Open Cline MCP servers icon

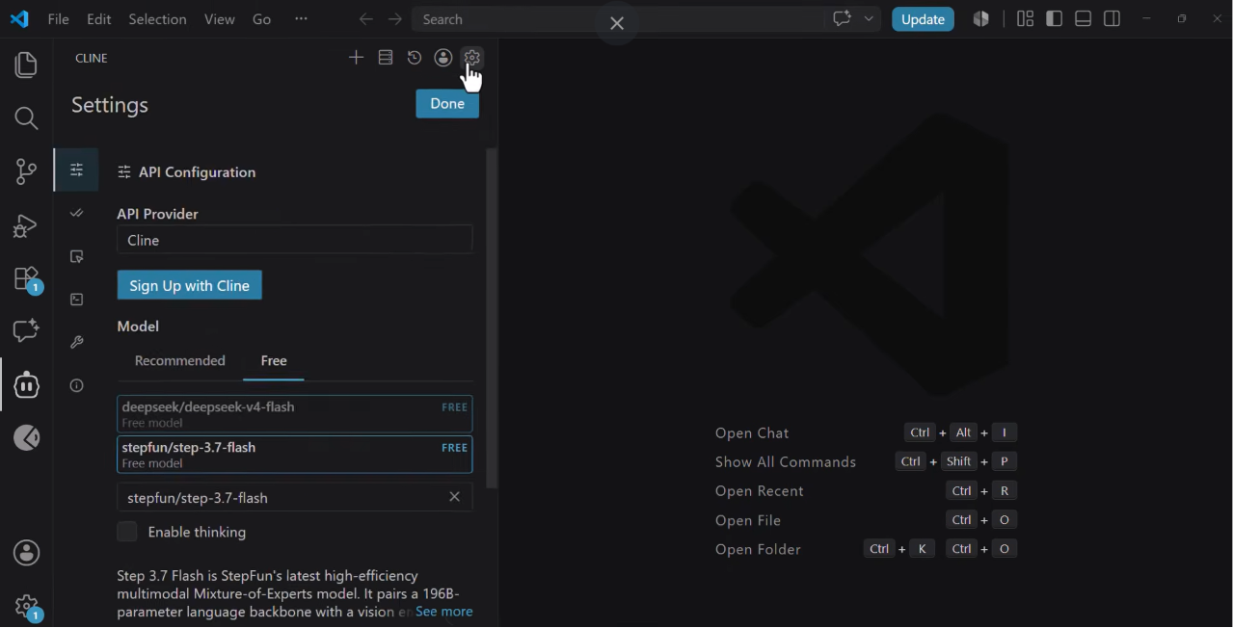coord(386,58)
